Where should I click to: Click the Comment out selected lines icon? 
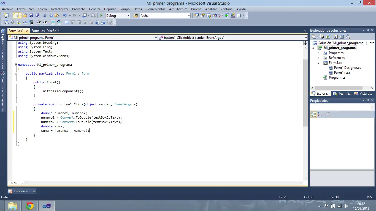(52, 22)
